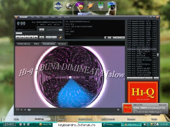Select track 1951 Hi-q - MAI DULCE

(142, 56)
